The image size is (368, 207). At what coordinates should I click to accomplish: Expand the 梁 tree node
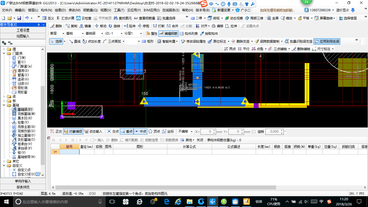point(4,96)
